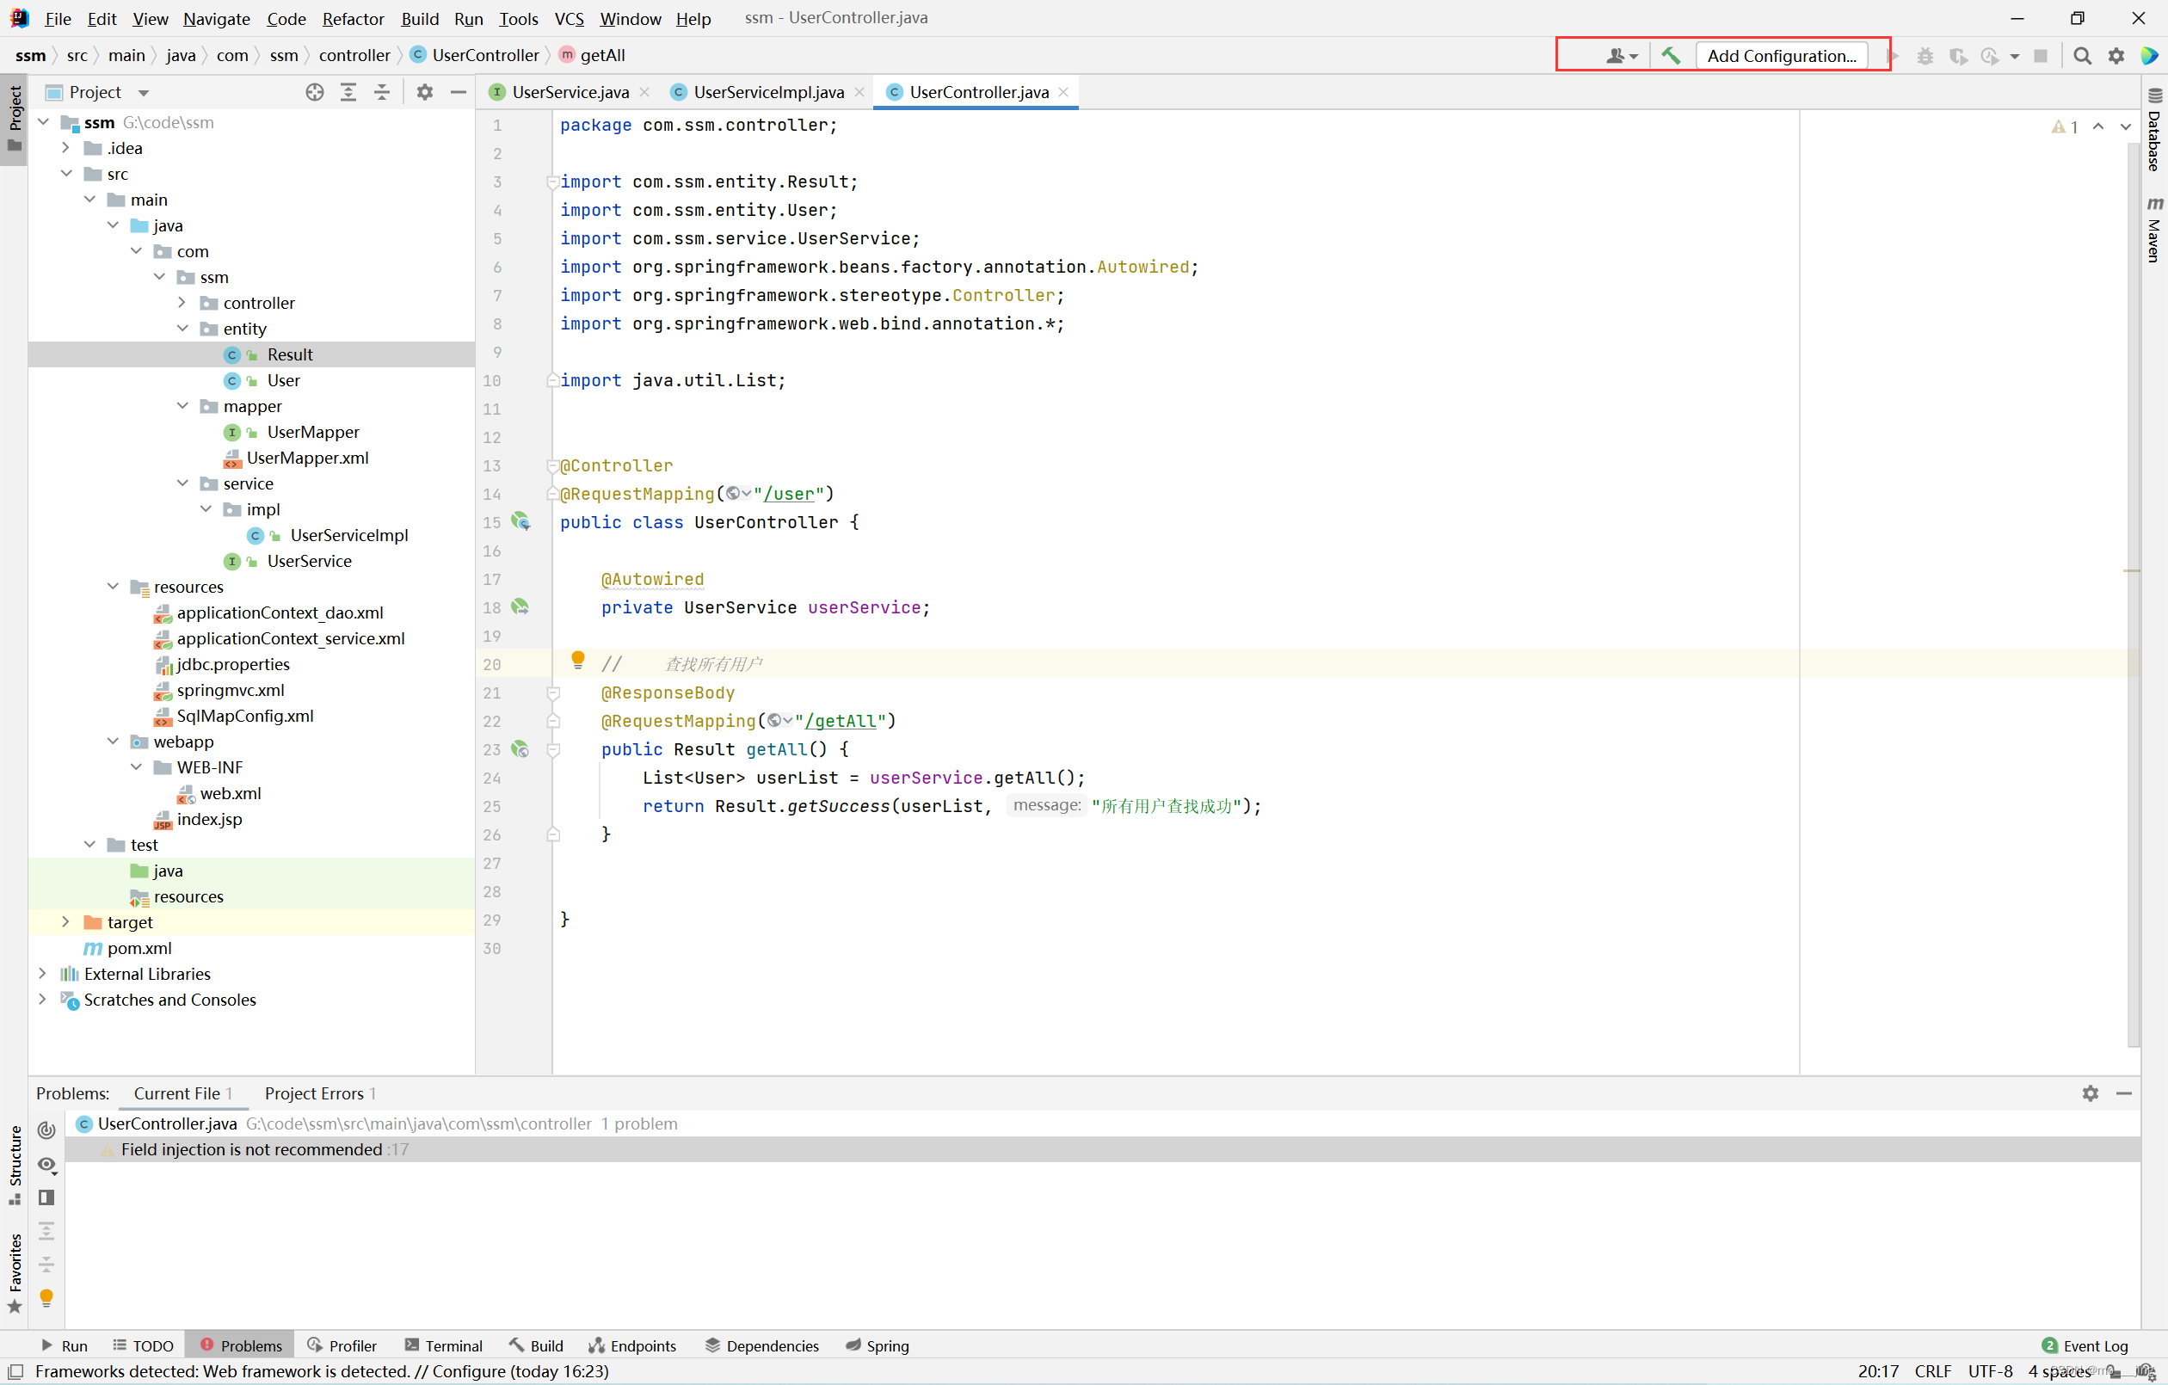Open IDE settings gear in top toolbar
This screenshot has height=1385, width=2168.
2116,56
